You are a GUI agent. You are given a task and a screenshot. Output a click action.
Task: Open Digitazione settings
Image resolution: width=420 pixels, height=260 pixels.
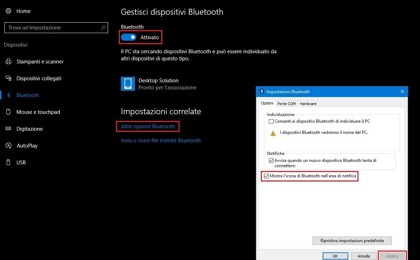pyautogui.click(x=30, y=129)
